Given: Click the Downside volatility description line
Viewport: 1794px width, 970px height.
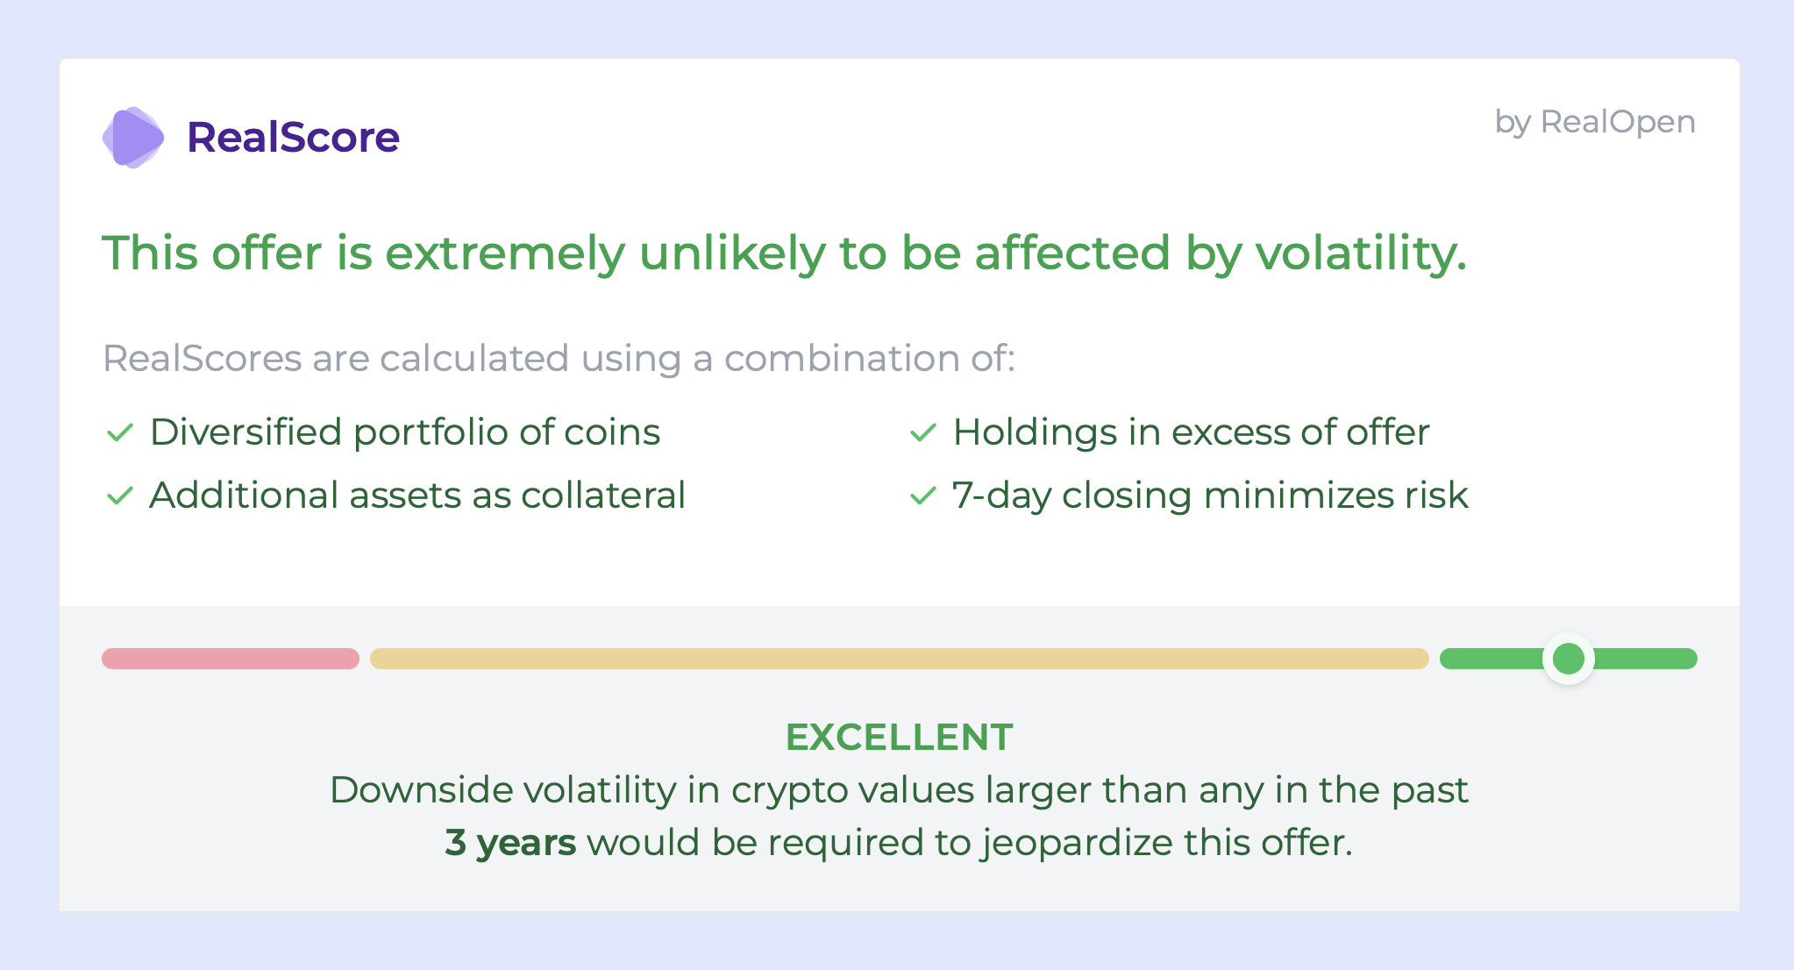Looking at the screenshot, I should point(899,790).
